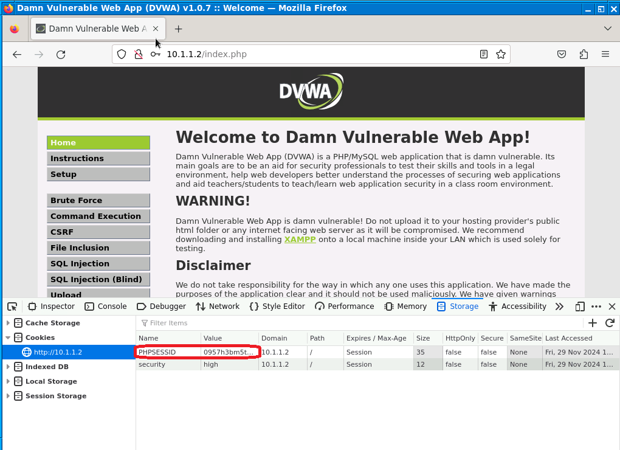Refresh the storage items list
The image size is (620, 450).
point(610,323)
